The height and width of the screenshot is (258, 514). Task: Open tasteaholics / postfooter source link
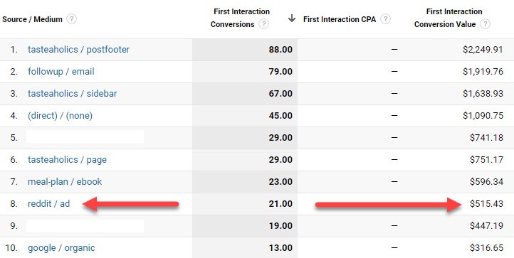coord(79,50)
